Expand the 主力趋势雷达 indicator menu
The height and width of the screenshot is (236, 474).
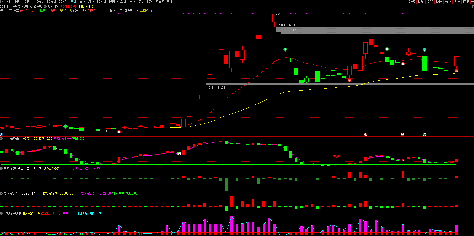coord(1,139)
